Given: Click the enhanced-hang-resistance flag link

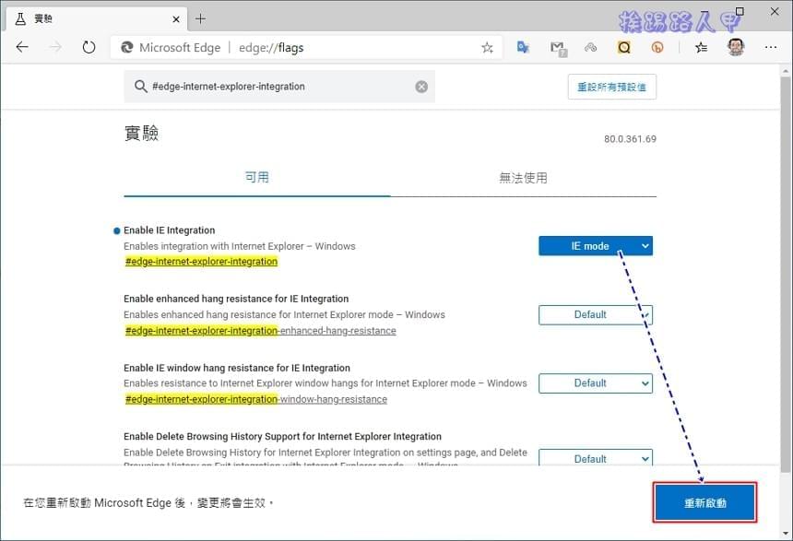Looking at the screenshot, I should tap(260, 331).
